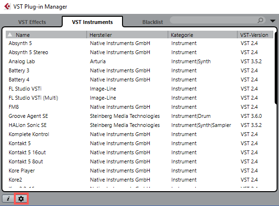Select the Kontakt 5 entry
The height and width of the screenshot is (206, 279).
[140, 143]
